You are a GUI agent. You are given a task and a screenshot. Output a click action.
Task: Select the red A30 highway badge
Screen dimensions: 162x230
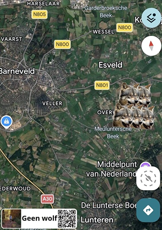(x=47, y=199)
